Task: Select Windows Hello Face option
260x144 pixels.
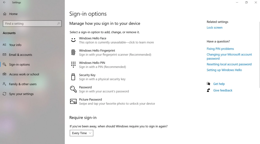Action: [113, 40]
